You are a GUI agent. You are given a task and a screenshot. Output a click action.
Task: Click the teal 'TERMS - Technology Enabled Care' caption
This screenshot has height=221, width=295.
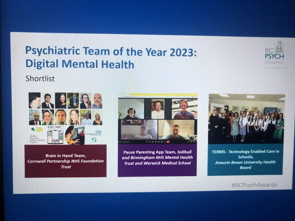click(245, 159)
